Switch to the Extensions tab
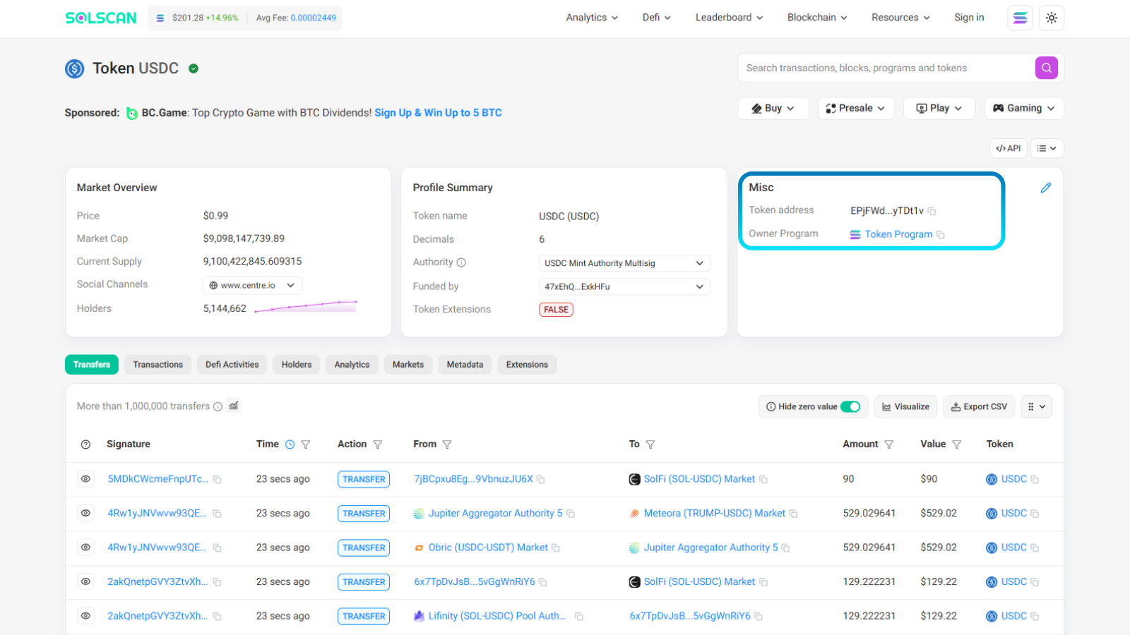The width and height of the screenshot is (1130, 635). [527, 365]
